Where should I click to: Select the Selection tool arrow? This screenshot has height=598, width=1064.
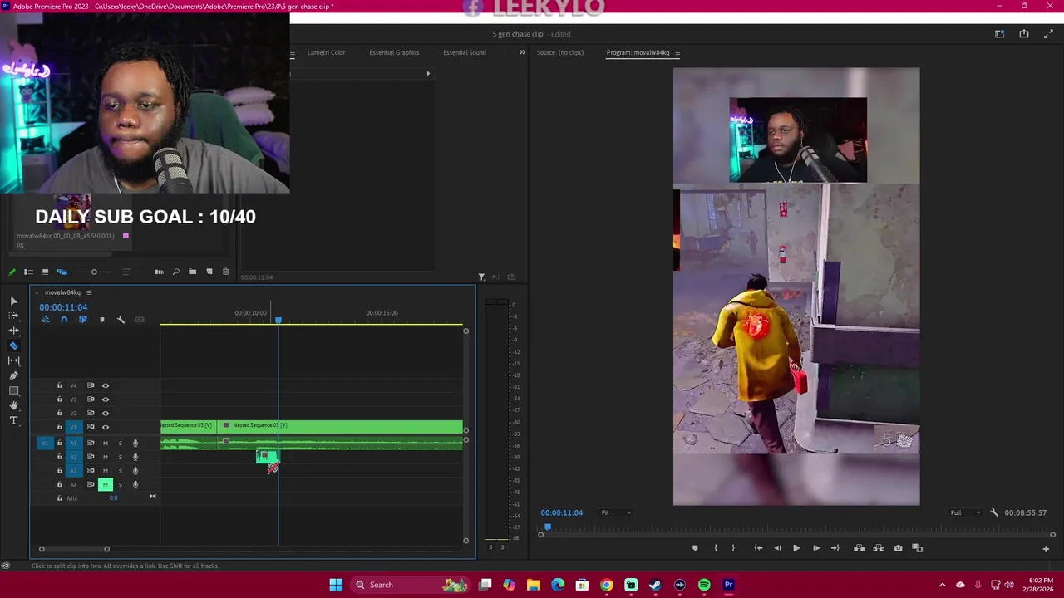click(x=13, y=301)
